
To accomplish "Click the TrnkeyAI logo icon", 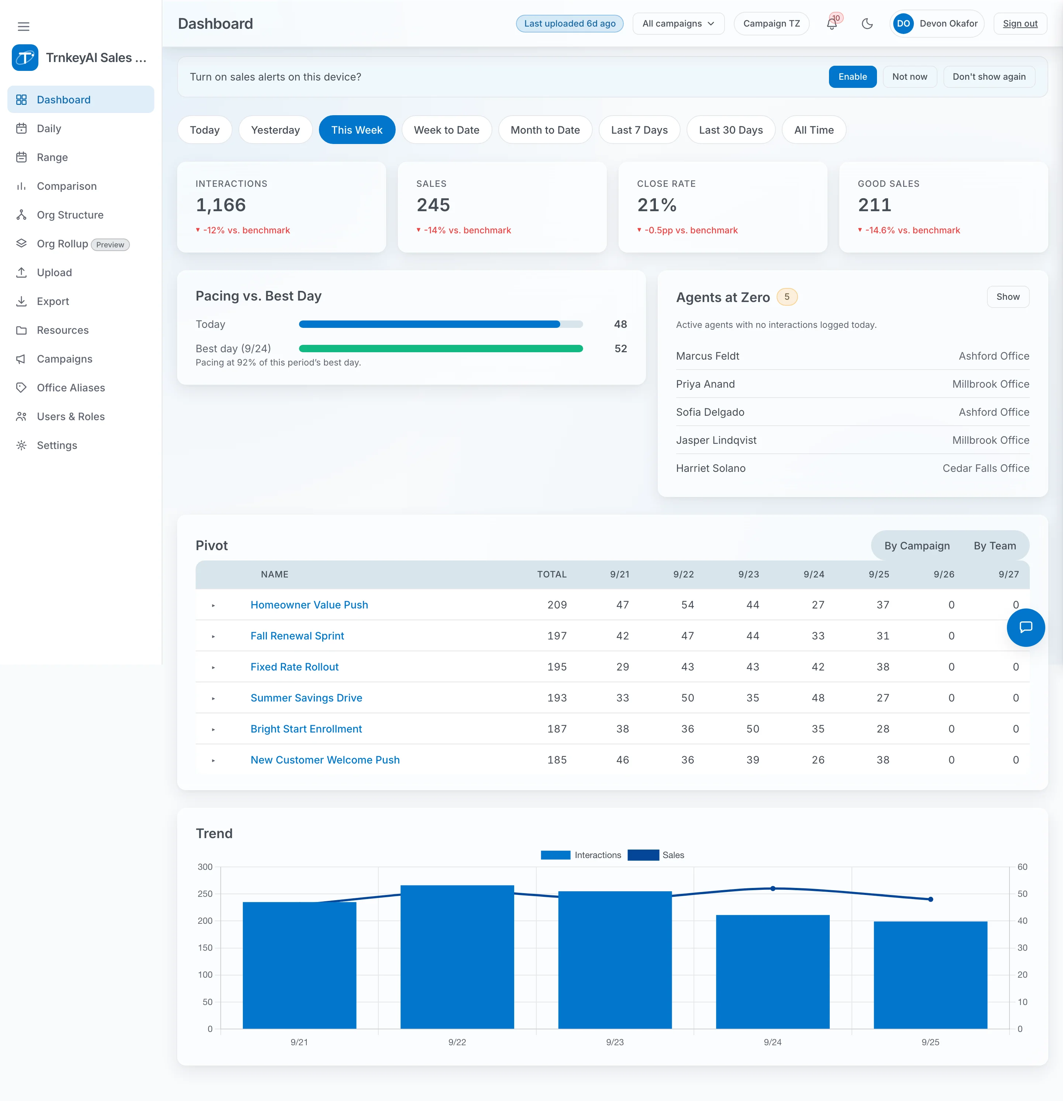I will pyautogui.click(x=25, y=58).
